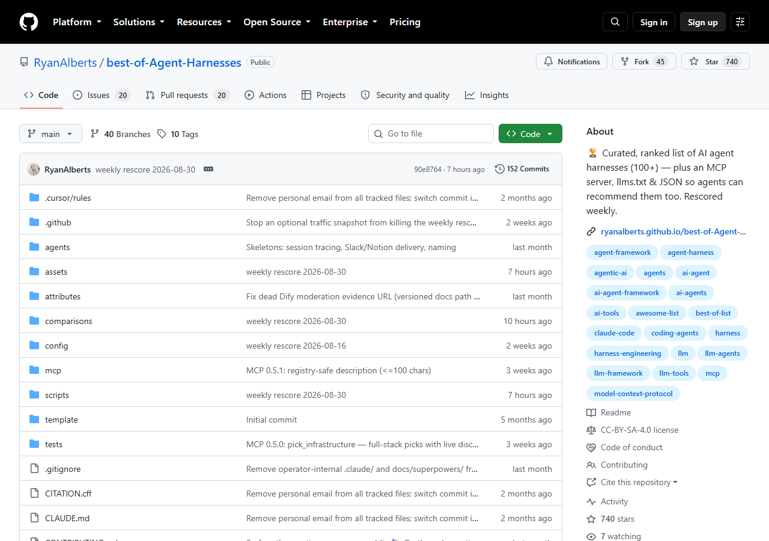The image size is (769, 541).
Task: Open the Solutions dropdown menu
Action: click(x=139, y=22)
